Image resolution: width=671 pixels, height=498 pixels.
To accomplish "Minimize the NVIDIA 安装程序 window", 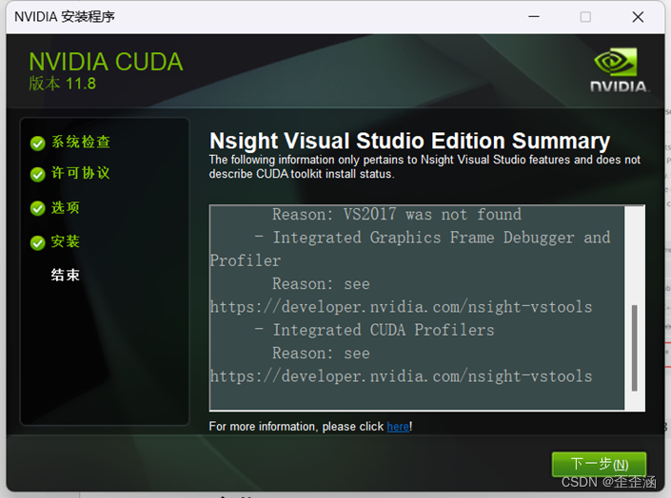I will [x=534, y=17].
